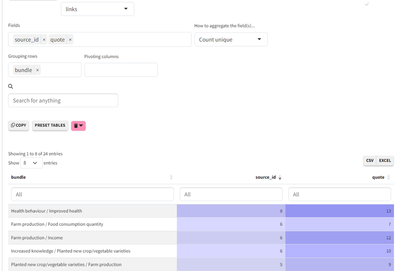Open PRESET TABLES
399x271 pixels.
50,125
